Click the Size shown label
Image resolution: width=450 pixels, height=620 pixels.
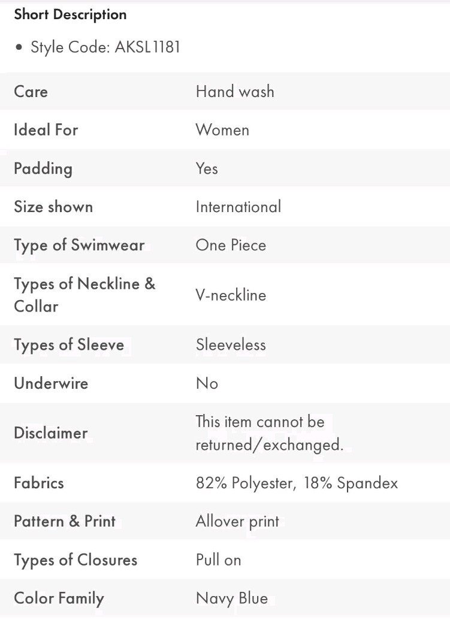tap(53, 207)
